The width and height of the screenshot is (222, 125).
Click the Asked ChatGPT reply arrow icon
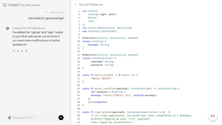[47, 12]
